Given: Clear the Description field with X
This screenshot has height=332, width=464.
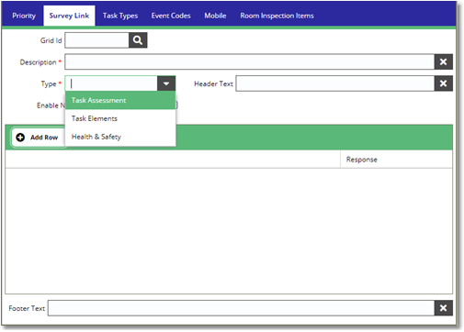Looking at the screenshot, I should pyautogui.click(x=443, y=62).
